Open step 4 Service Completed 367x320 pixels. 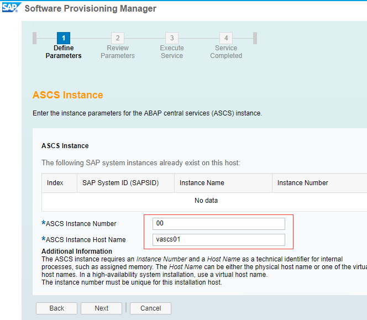pyautogui.click(x=226, y=38)
